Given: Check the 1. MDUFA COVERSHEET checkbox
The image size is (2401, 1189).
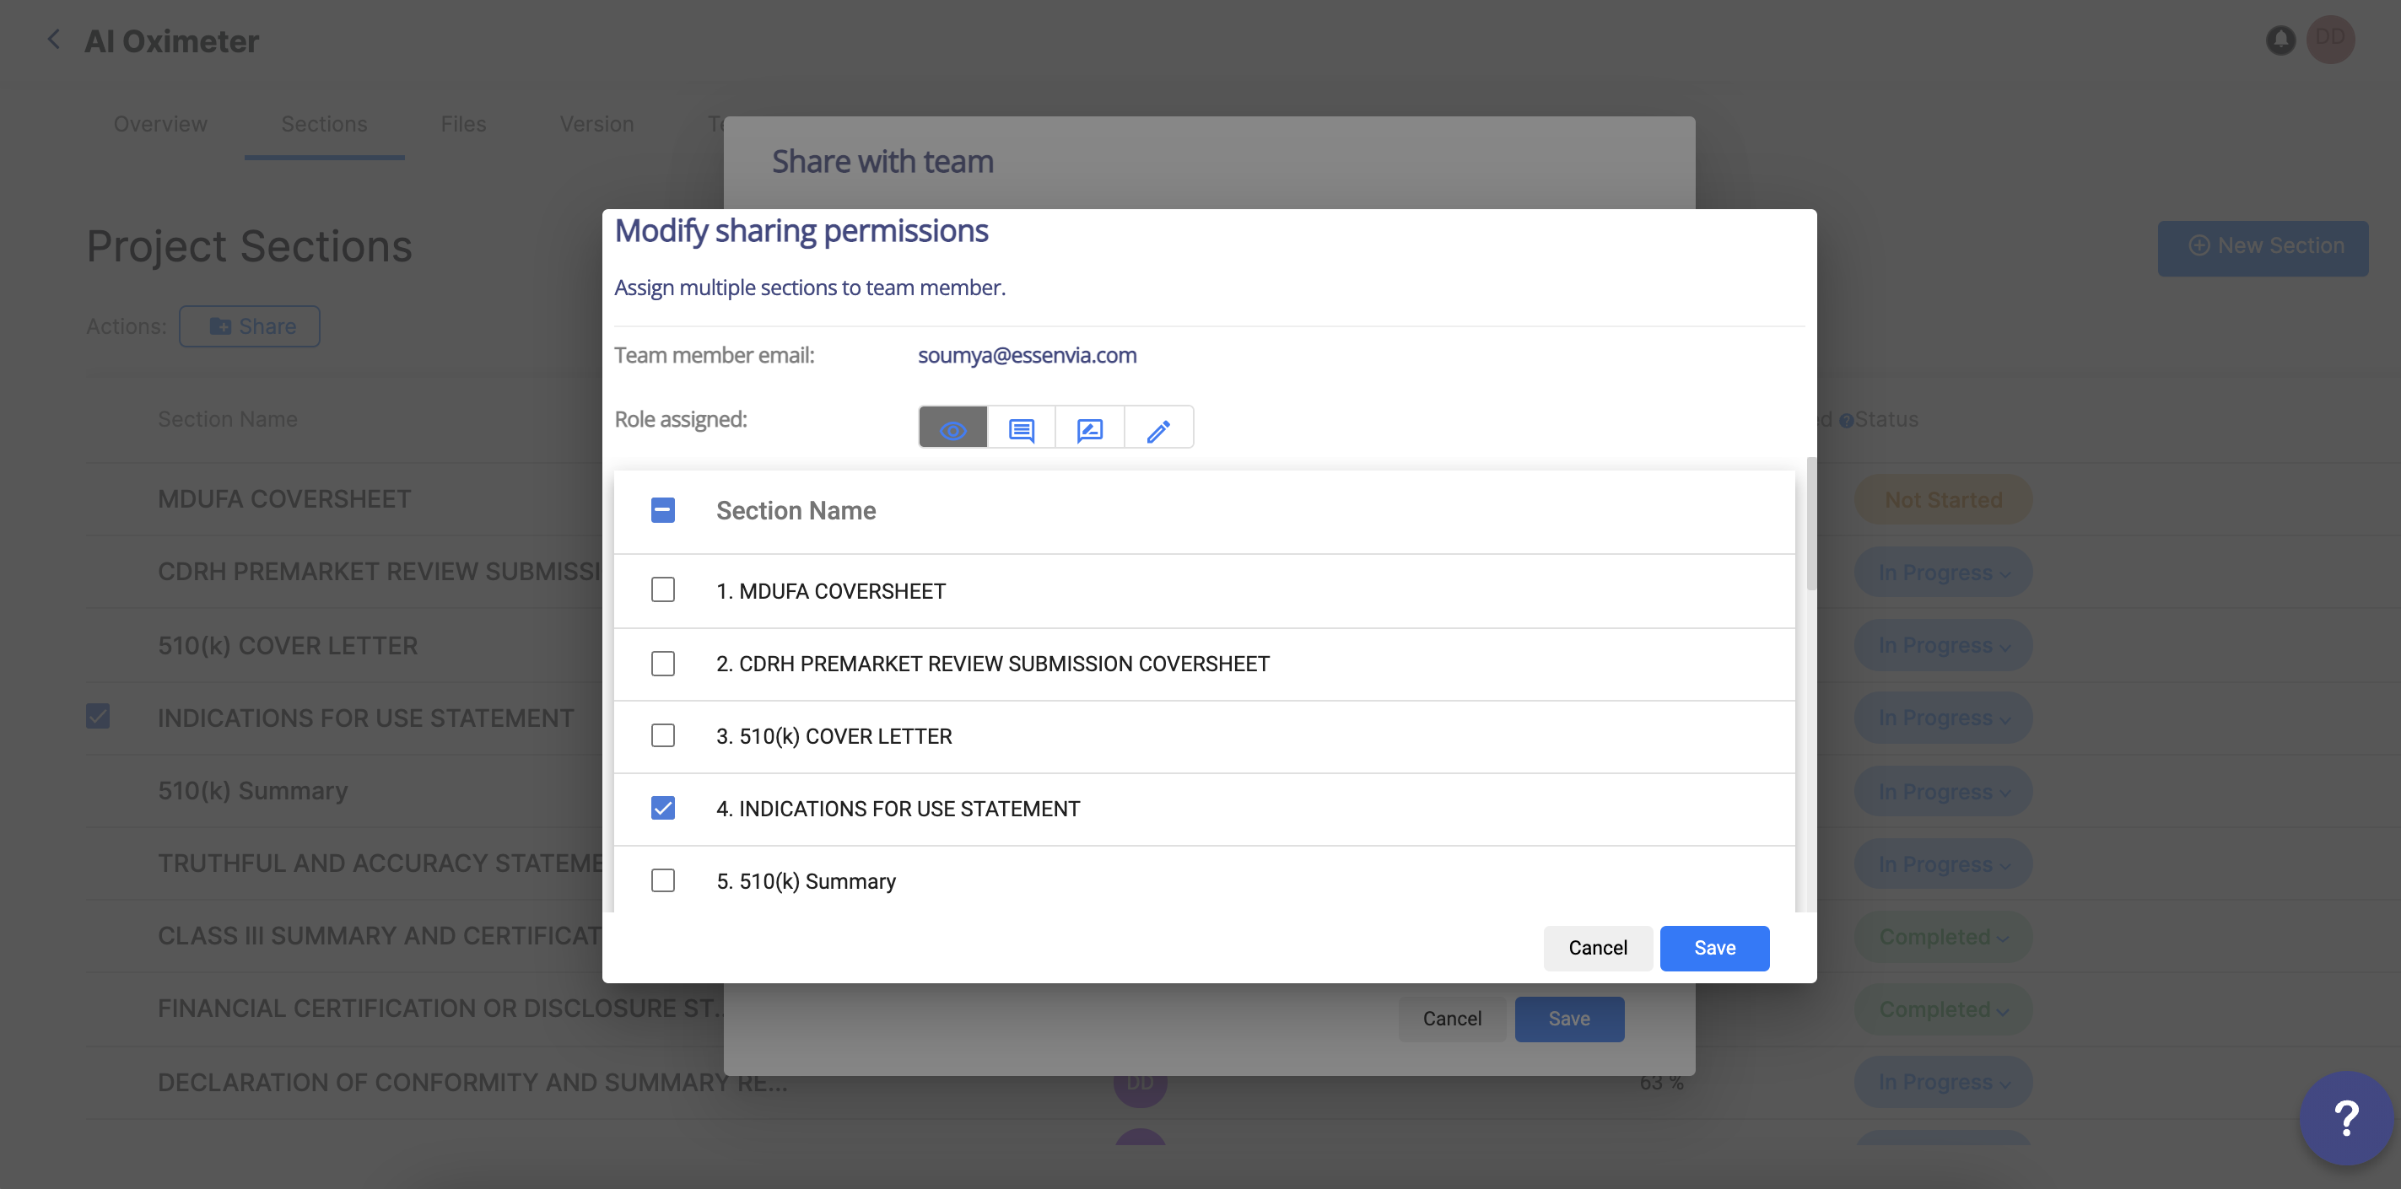Looking at the screenshot, I should coord(663,589).
